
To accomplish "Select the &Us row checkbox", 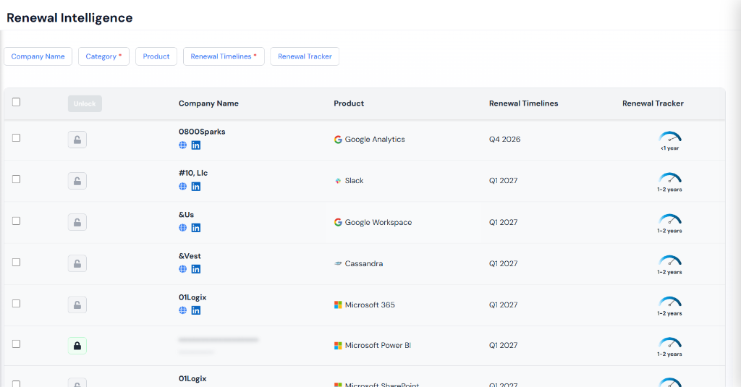I will tap(16, 221).
